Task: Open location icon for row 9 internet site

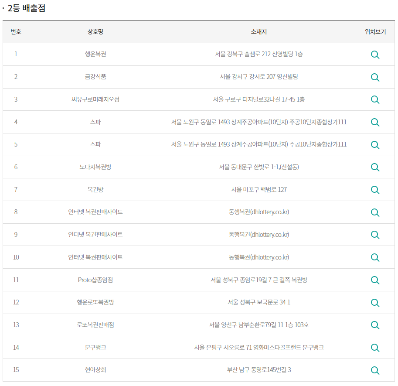Action: click(x=375, y=235)
